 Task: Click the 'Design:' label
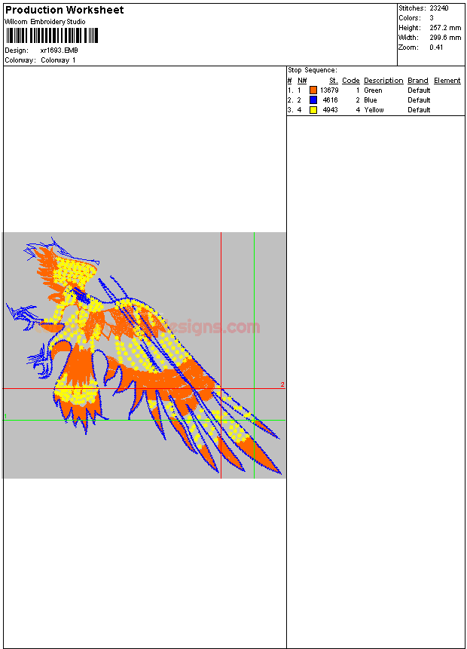tap(17, 50)
